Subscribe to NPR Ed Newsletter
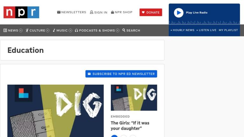Screen dimensions: 244x137 point(121,74)
